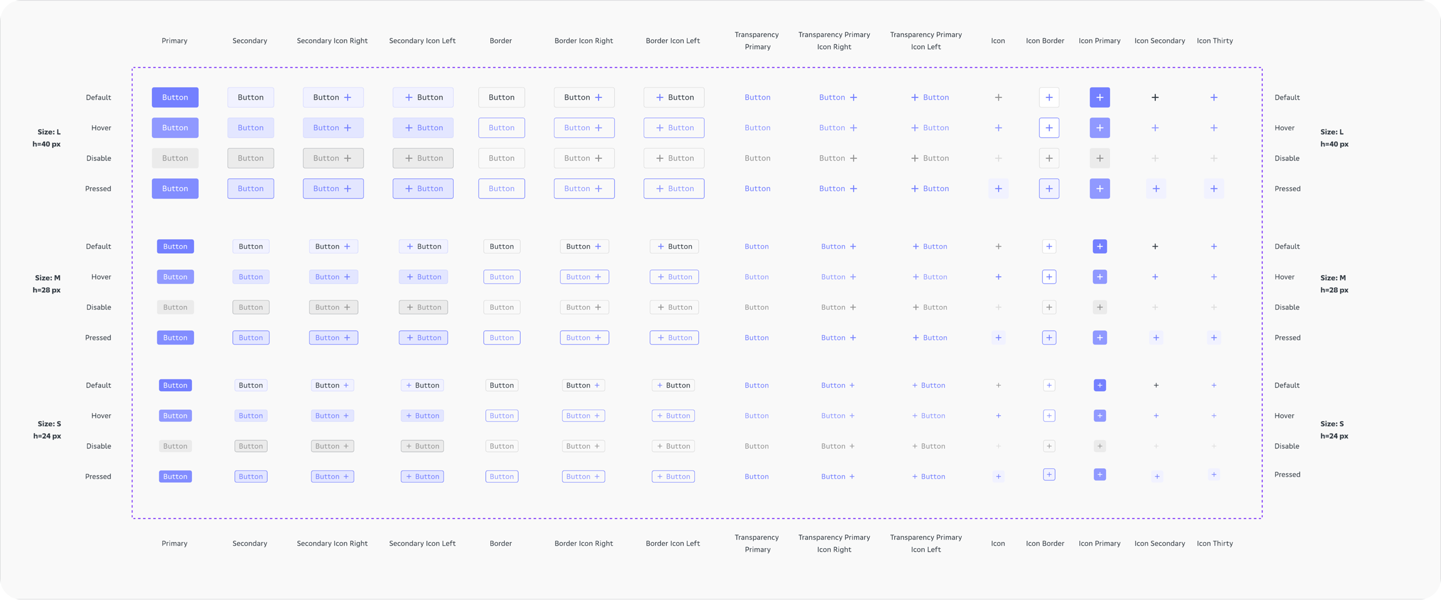Click the Size S Pressed Icon Primary plus button
This screenshot has height=600, width=1441.
(1099, 474)
